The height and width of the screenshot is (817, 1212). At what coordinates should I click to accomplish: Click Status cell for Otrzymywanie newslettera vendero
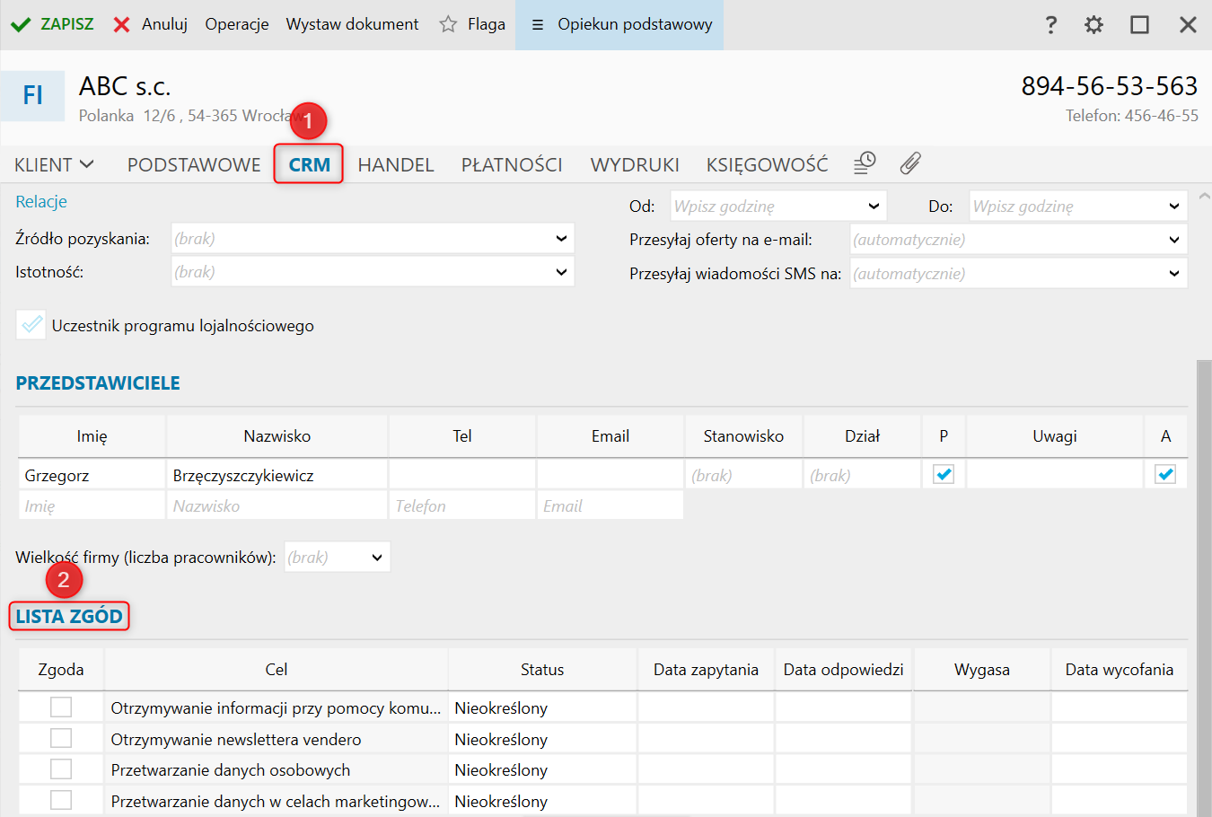click(x=542, y=739)
